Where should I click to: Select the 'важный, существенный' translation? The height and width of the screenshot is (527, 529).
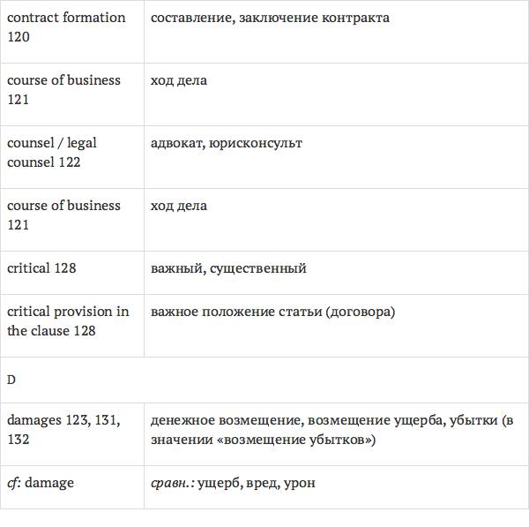[228, 268]
